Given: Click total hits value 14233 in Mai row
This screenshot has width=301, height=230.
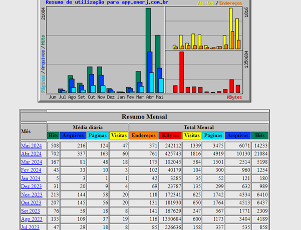Looking at the screenshot, I should [261, 145].
